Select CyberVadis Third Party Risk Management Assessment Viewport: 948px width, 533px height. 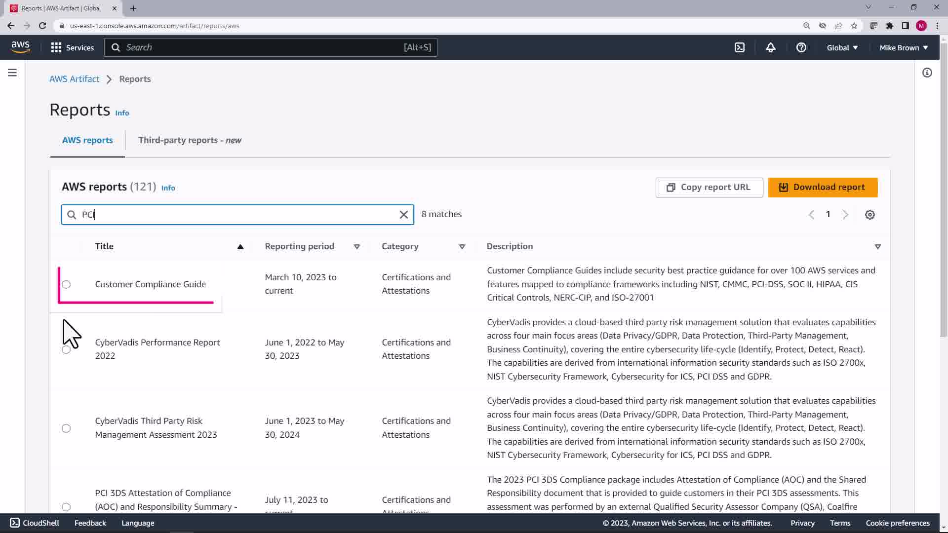[66, 428]
